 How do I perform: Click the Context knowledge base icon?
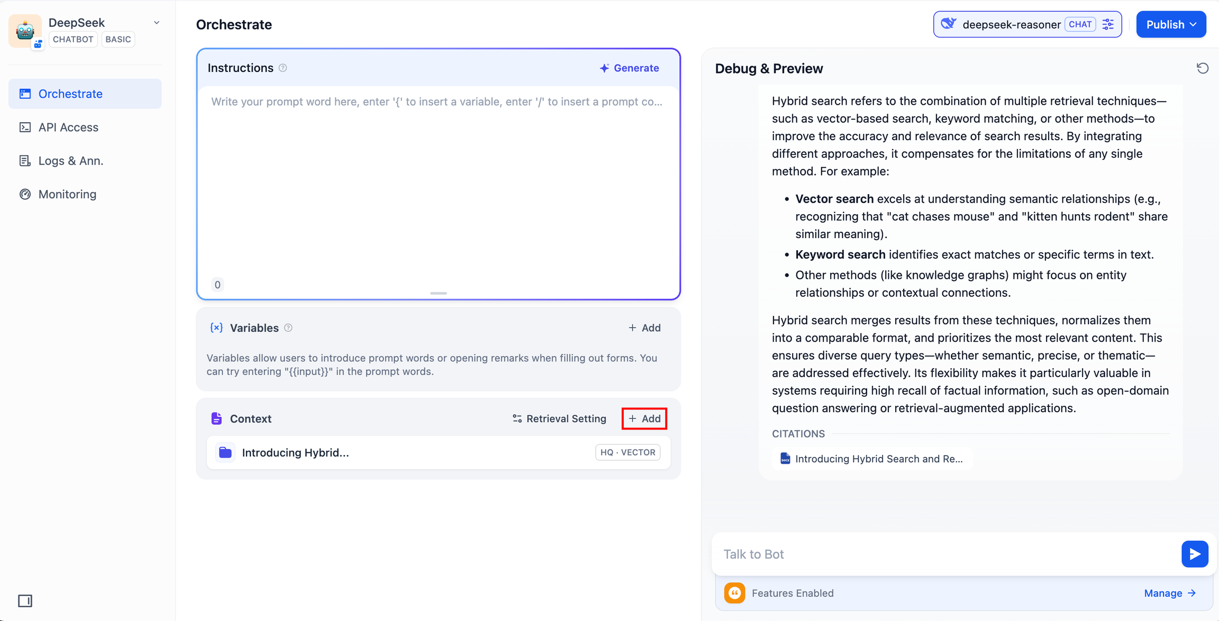pyautogui.click(x=226, y=452)
